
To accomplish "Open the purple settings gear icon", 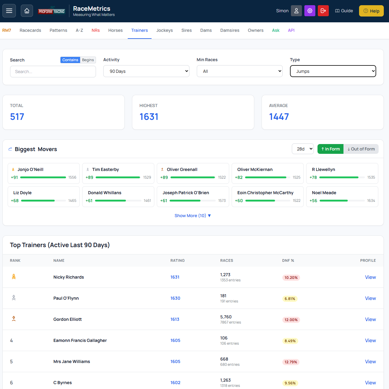I will click(310, 11).
